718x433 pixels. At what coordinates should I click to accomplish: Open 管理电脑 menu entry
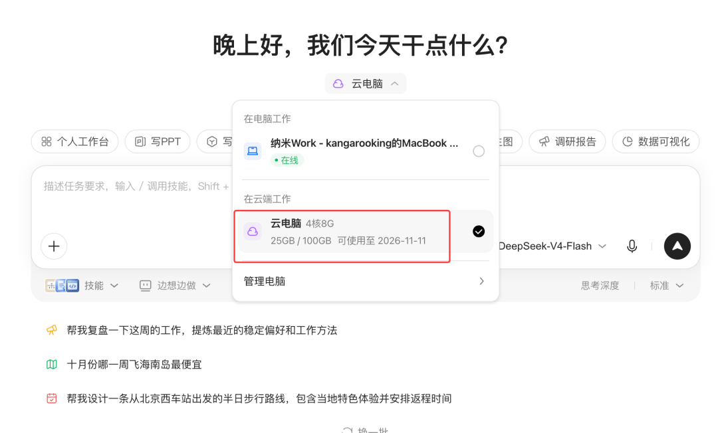(x=365, y=281)
